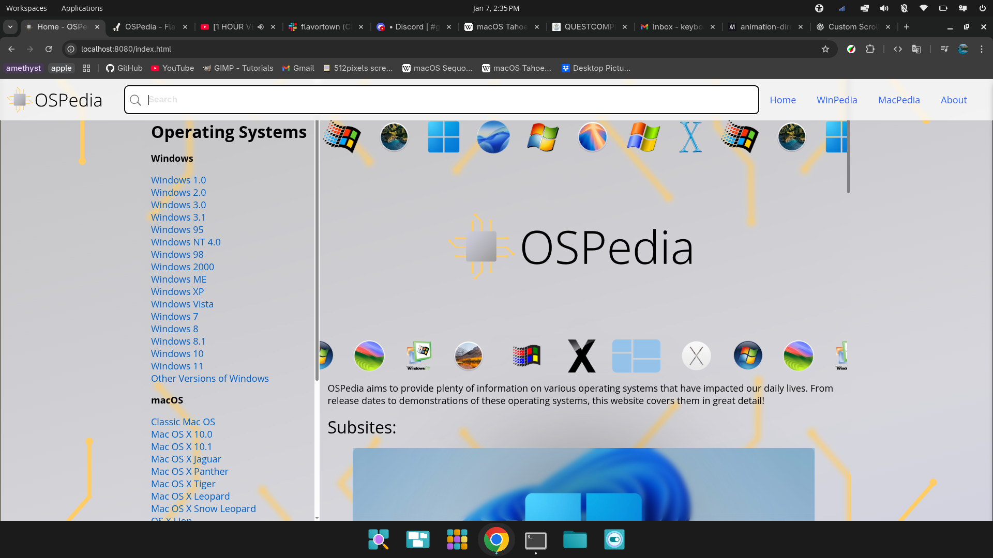This screenshot has height=558, width=993.
Task: Click the Windows 11 logo in top carousel
Action: (x=443, y=137)
